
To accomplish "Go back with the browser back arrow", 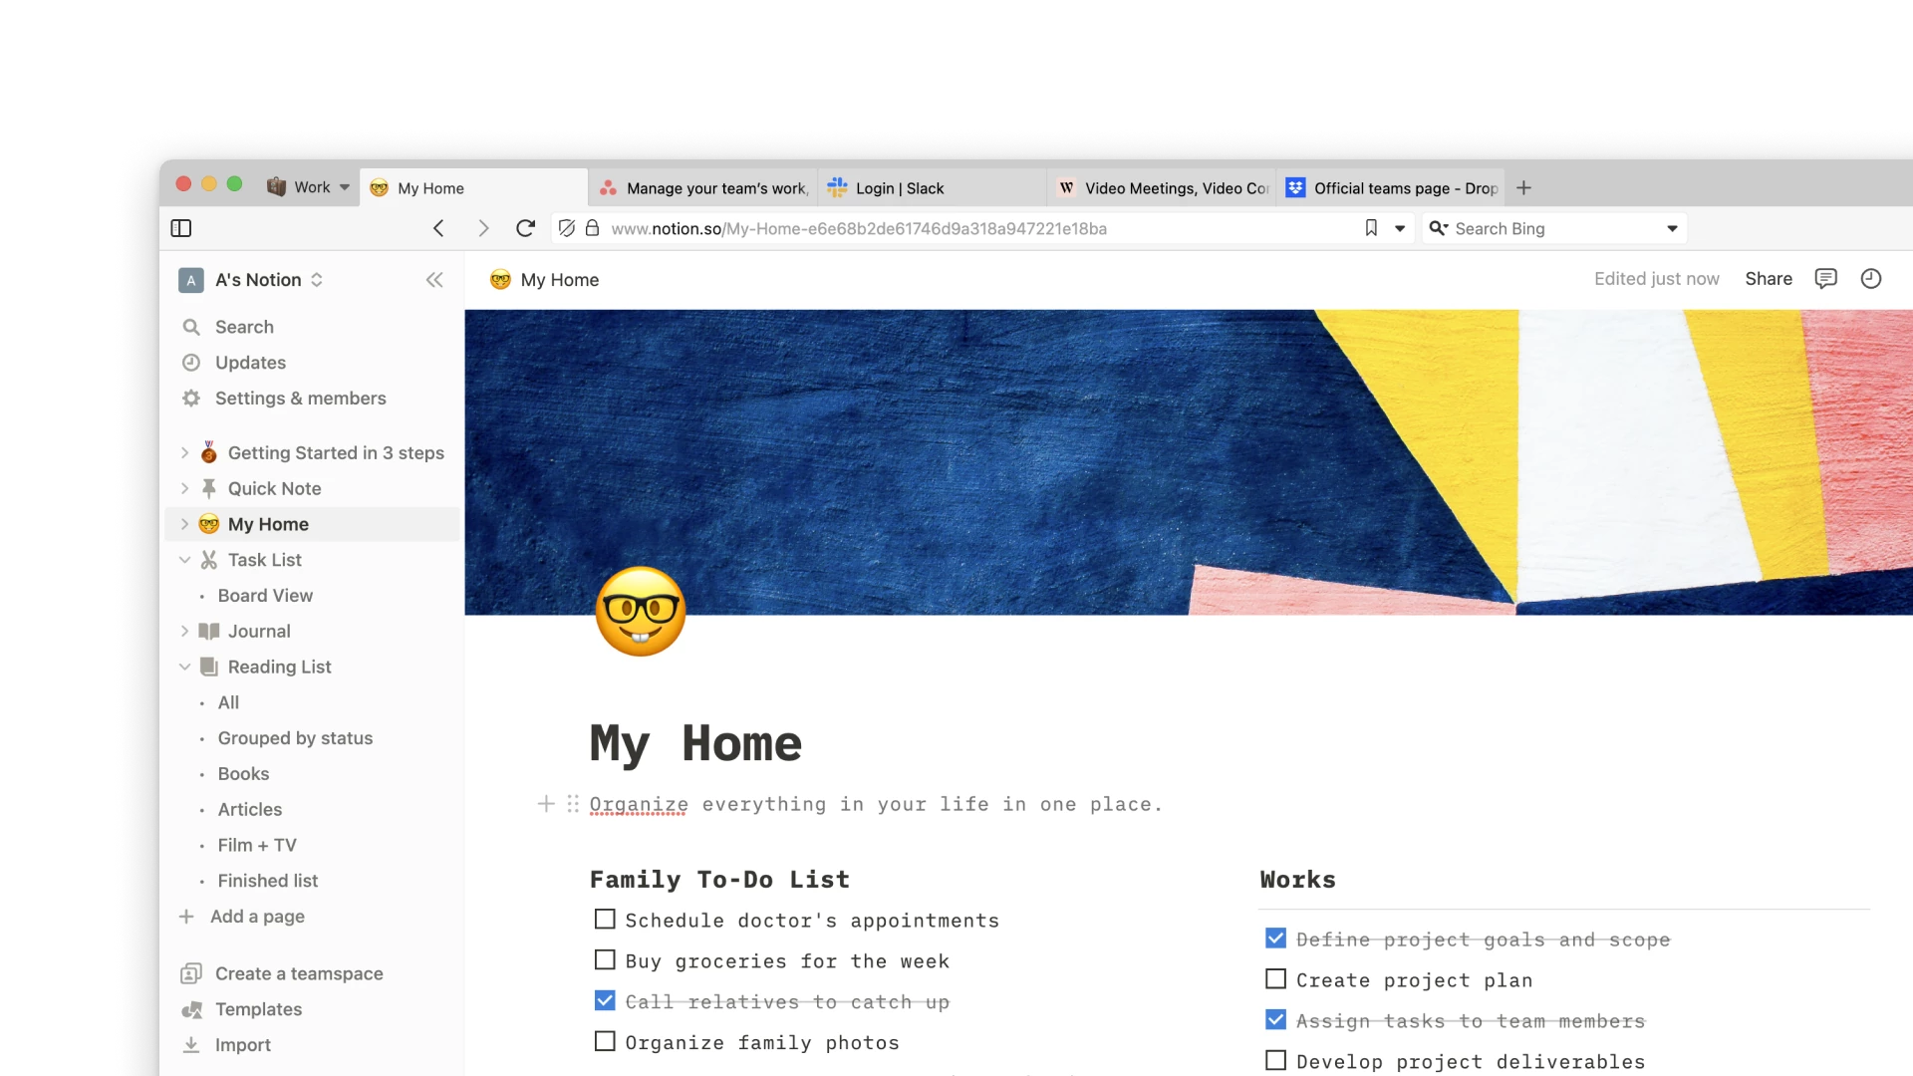I will click(438, 228).
